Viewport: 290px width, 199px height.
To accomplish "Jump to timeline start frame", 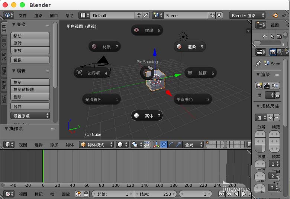I will click(x=221, y=194).
